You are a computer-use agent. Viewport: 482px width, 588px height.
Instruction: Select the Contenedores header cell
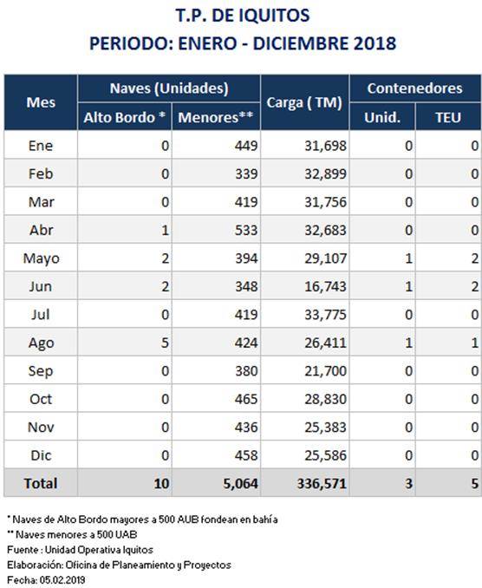point(415,88)
